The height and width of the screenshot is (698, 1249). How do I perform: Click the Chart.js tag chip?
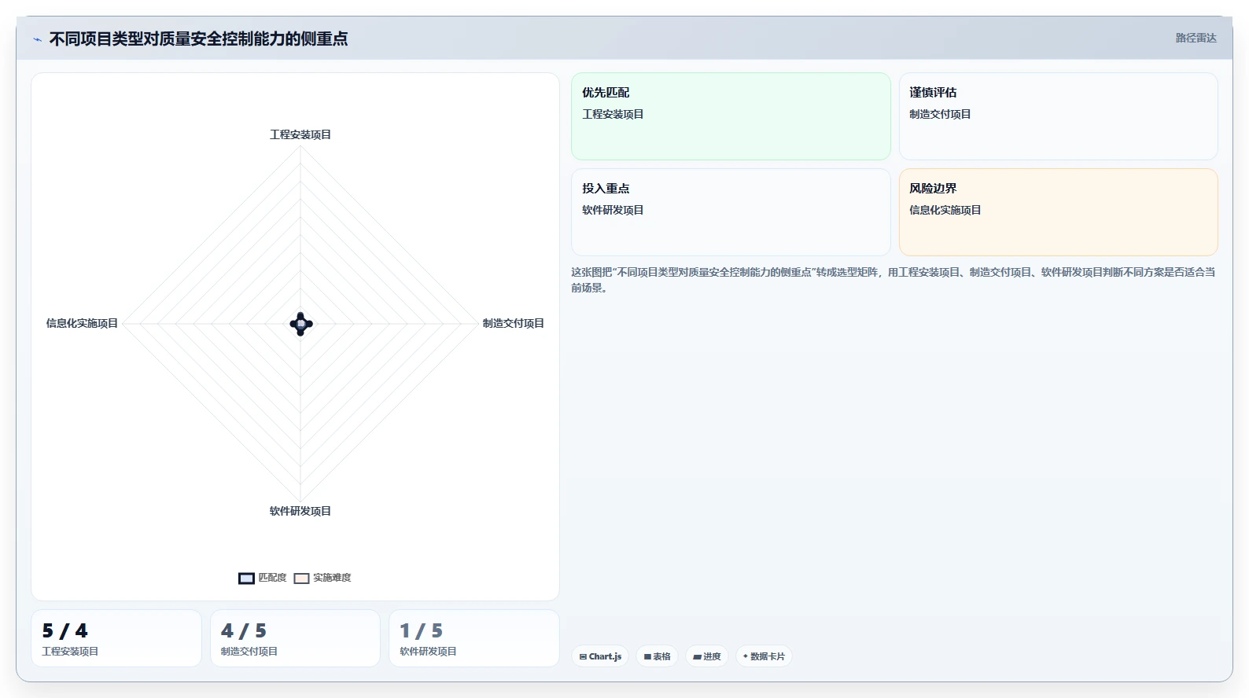[x=600, y=656]
